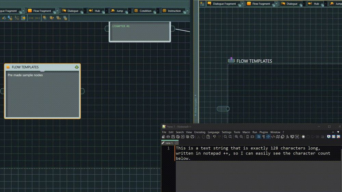This screenshot has width=342, height=192.
Task: Select the FLOW TEMPLATES node title
Action: (x=25, y=67)
